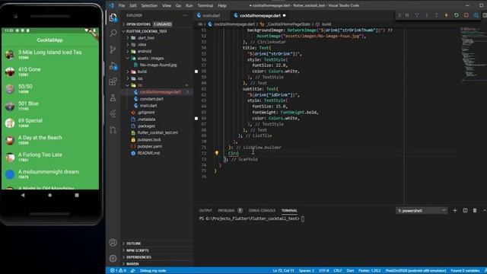Viewport: 487px width, 274px height.
Task: Click the Hot Reload lightning icon
Action: pos(447,15)
